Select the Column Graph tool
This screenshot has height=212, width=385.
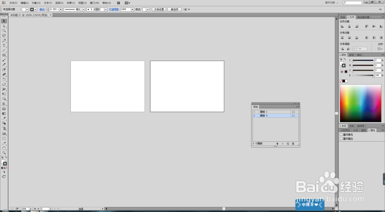coord(4,133)
